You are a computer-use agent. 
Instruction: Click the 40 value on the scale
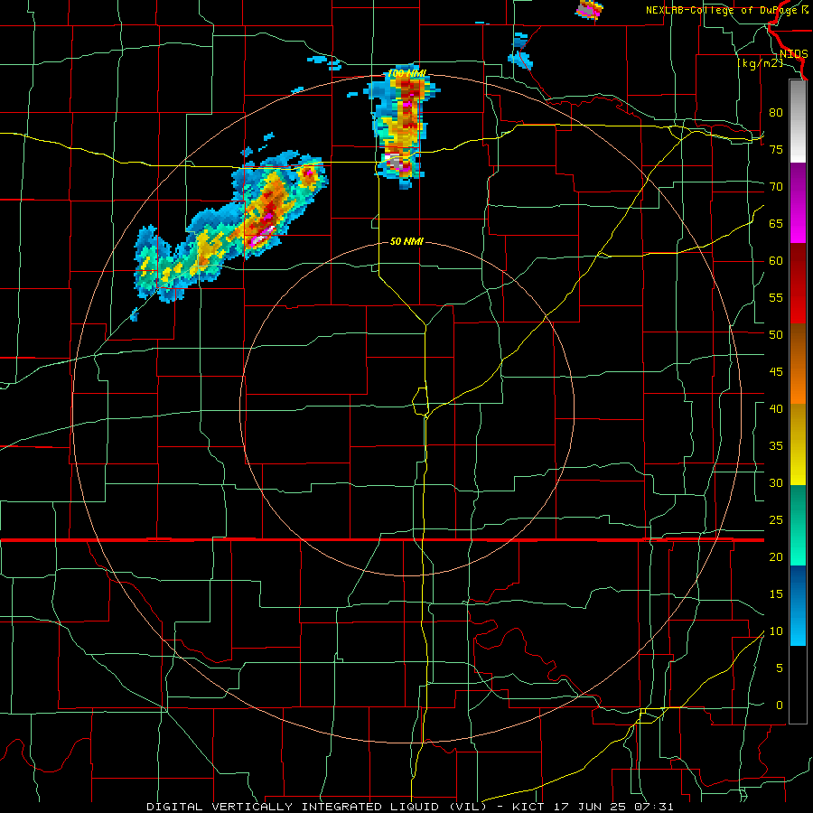776,409
